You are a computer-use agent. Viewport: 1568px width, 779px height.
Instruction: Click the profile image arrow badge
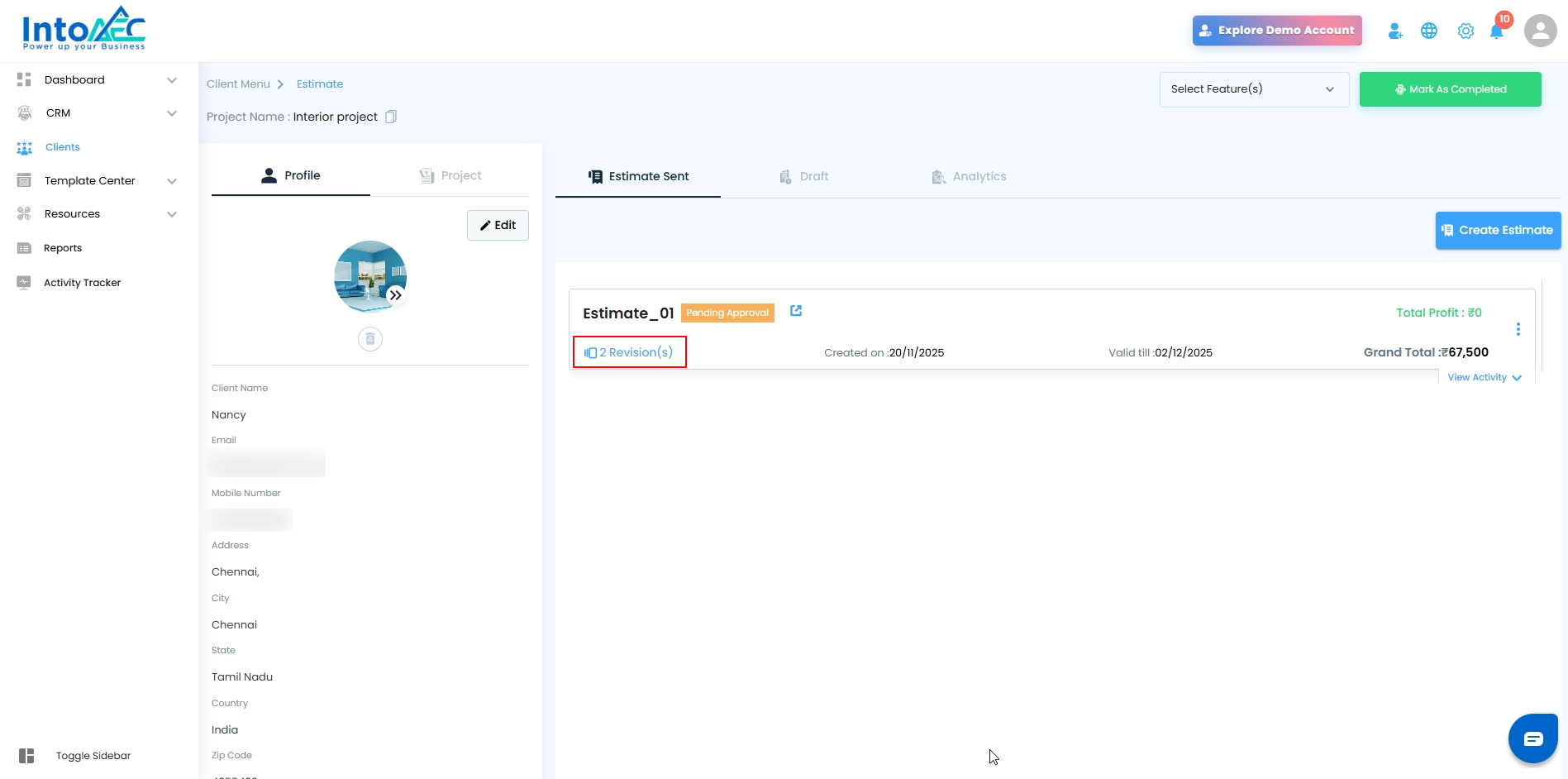pos(396,295)
